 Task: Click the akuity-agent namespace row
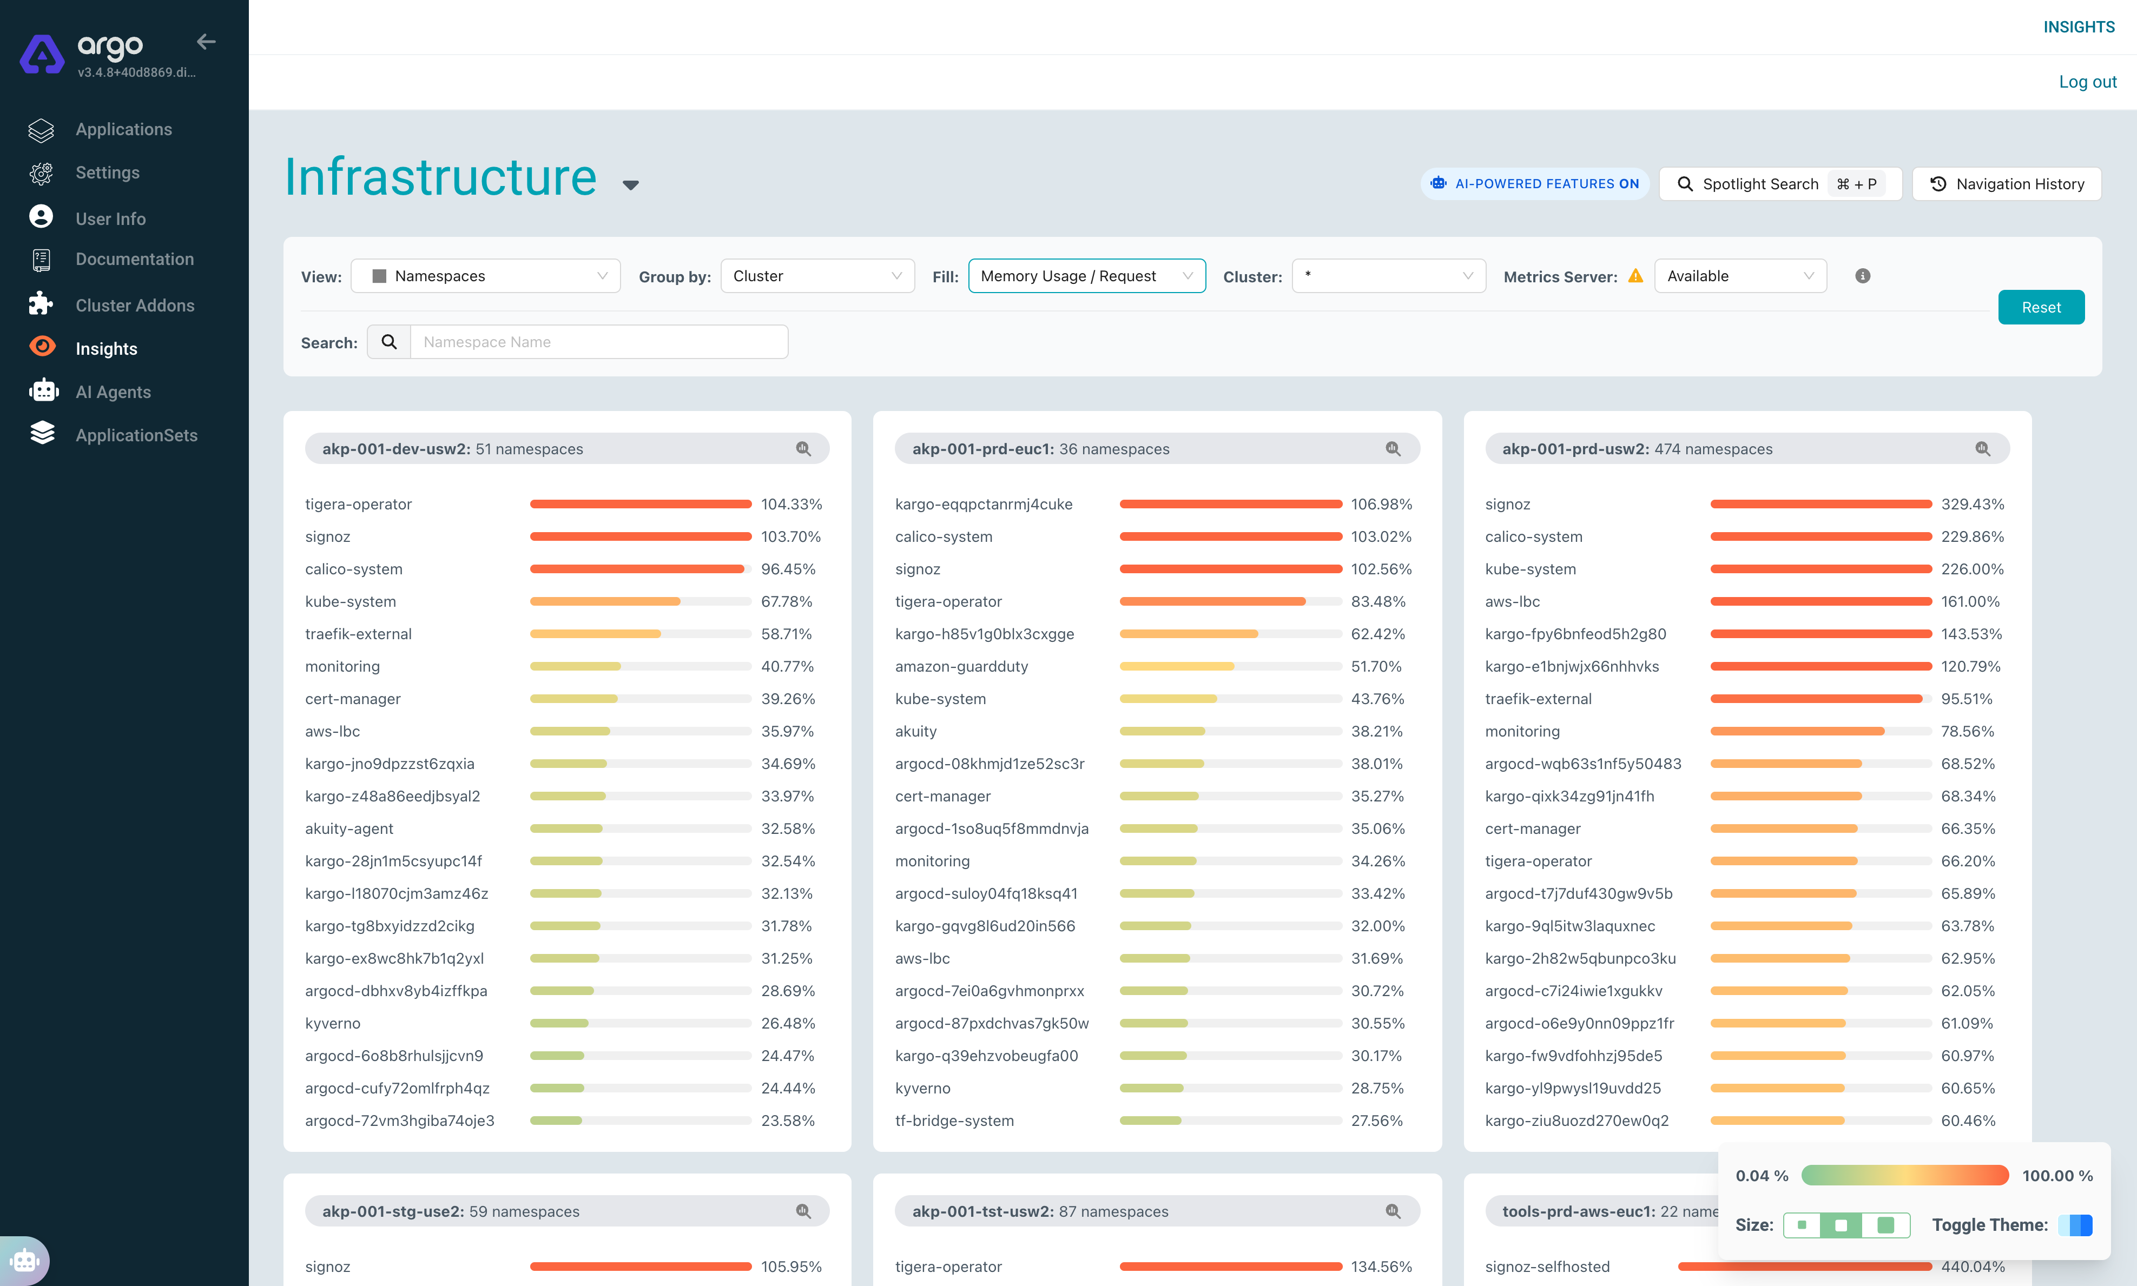click(567, 828)
